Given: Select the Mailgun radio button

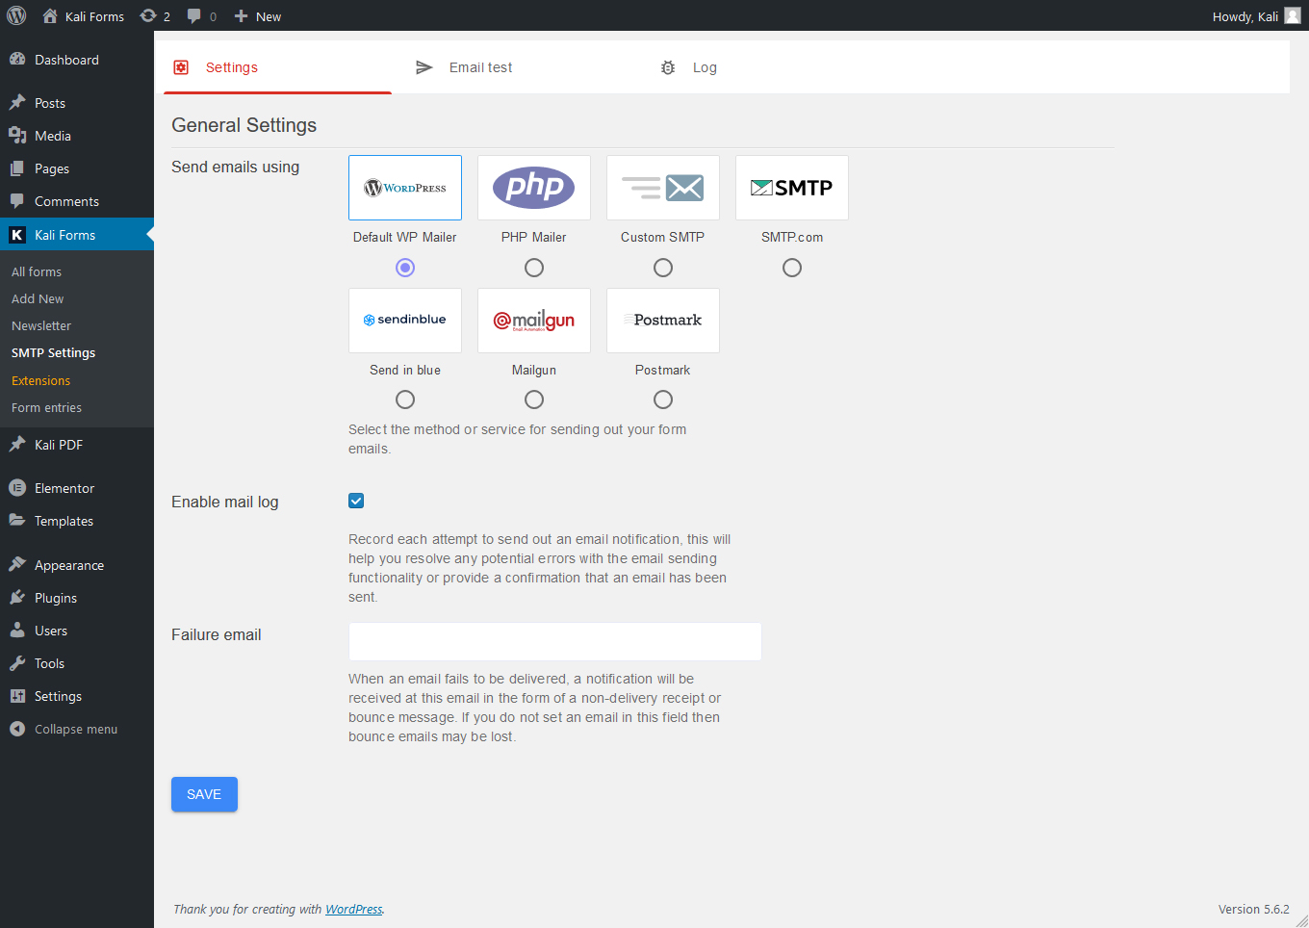Looking at the screenshot, I should [534, 400].
